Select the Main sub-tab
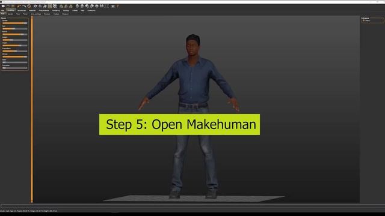 (x=2, y=14)
